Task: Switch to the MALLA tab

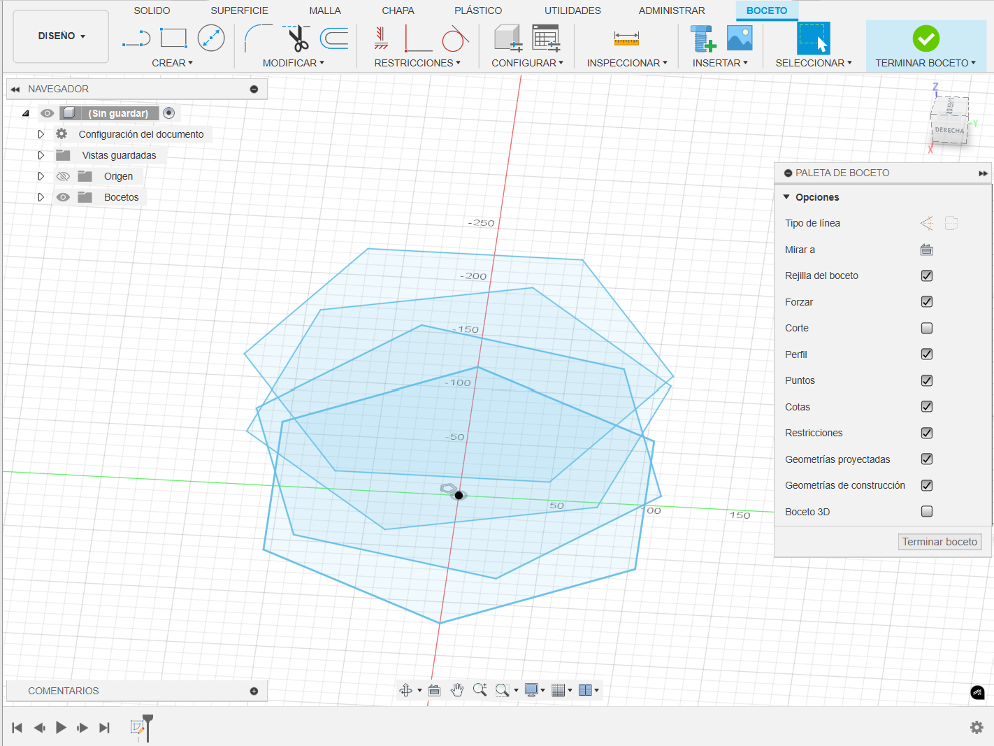Action: (x=325, y=10)
